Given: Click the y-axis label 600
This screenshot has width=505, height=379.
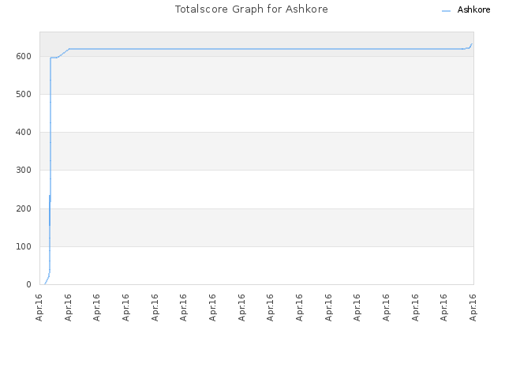Looking at the screenshot, I should click(x=24, y=56).
